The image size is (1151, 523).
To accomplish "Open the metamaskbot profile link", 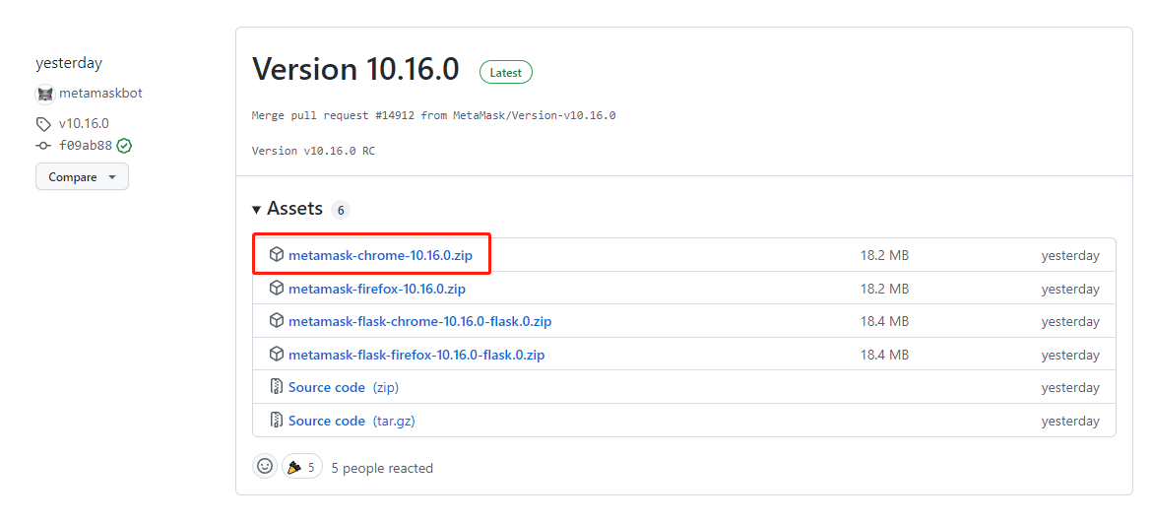I will click(x=100, y=94).
